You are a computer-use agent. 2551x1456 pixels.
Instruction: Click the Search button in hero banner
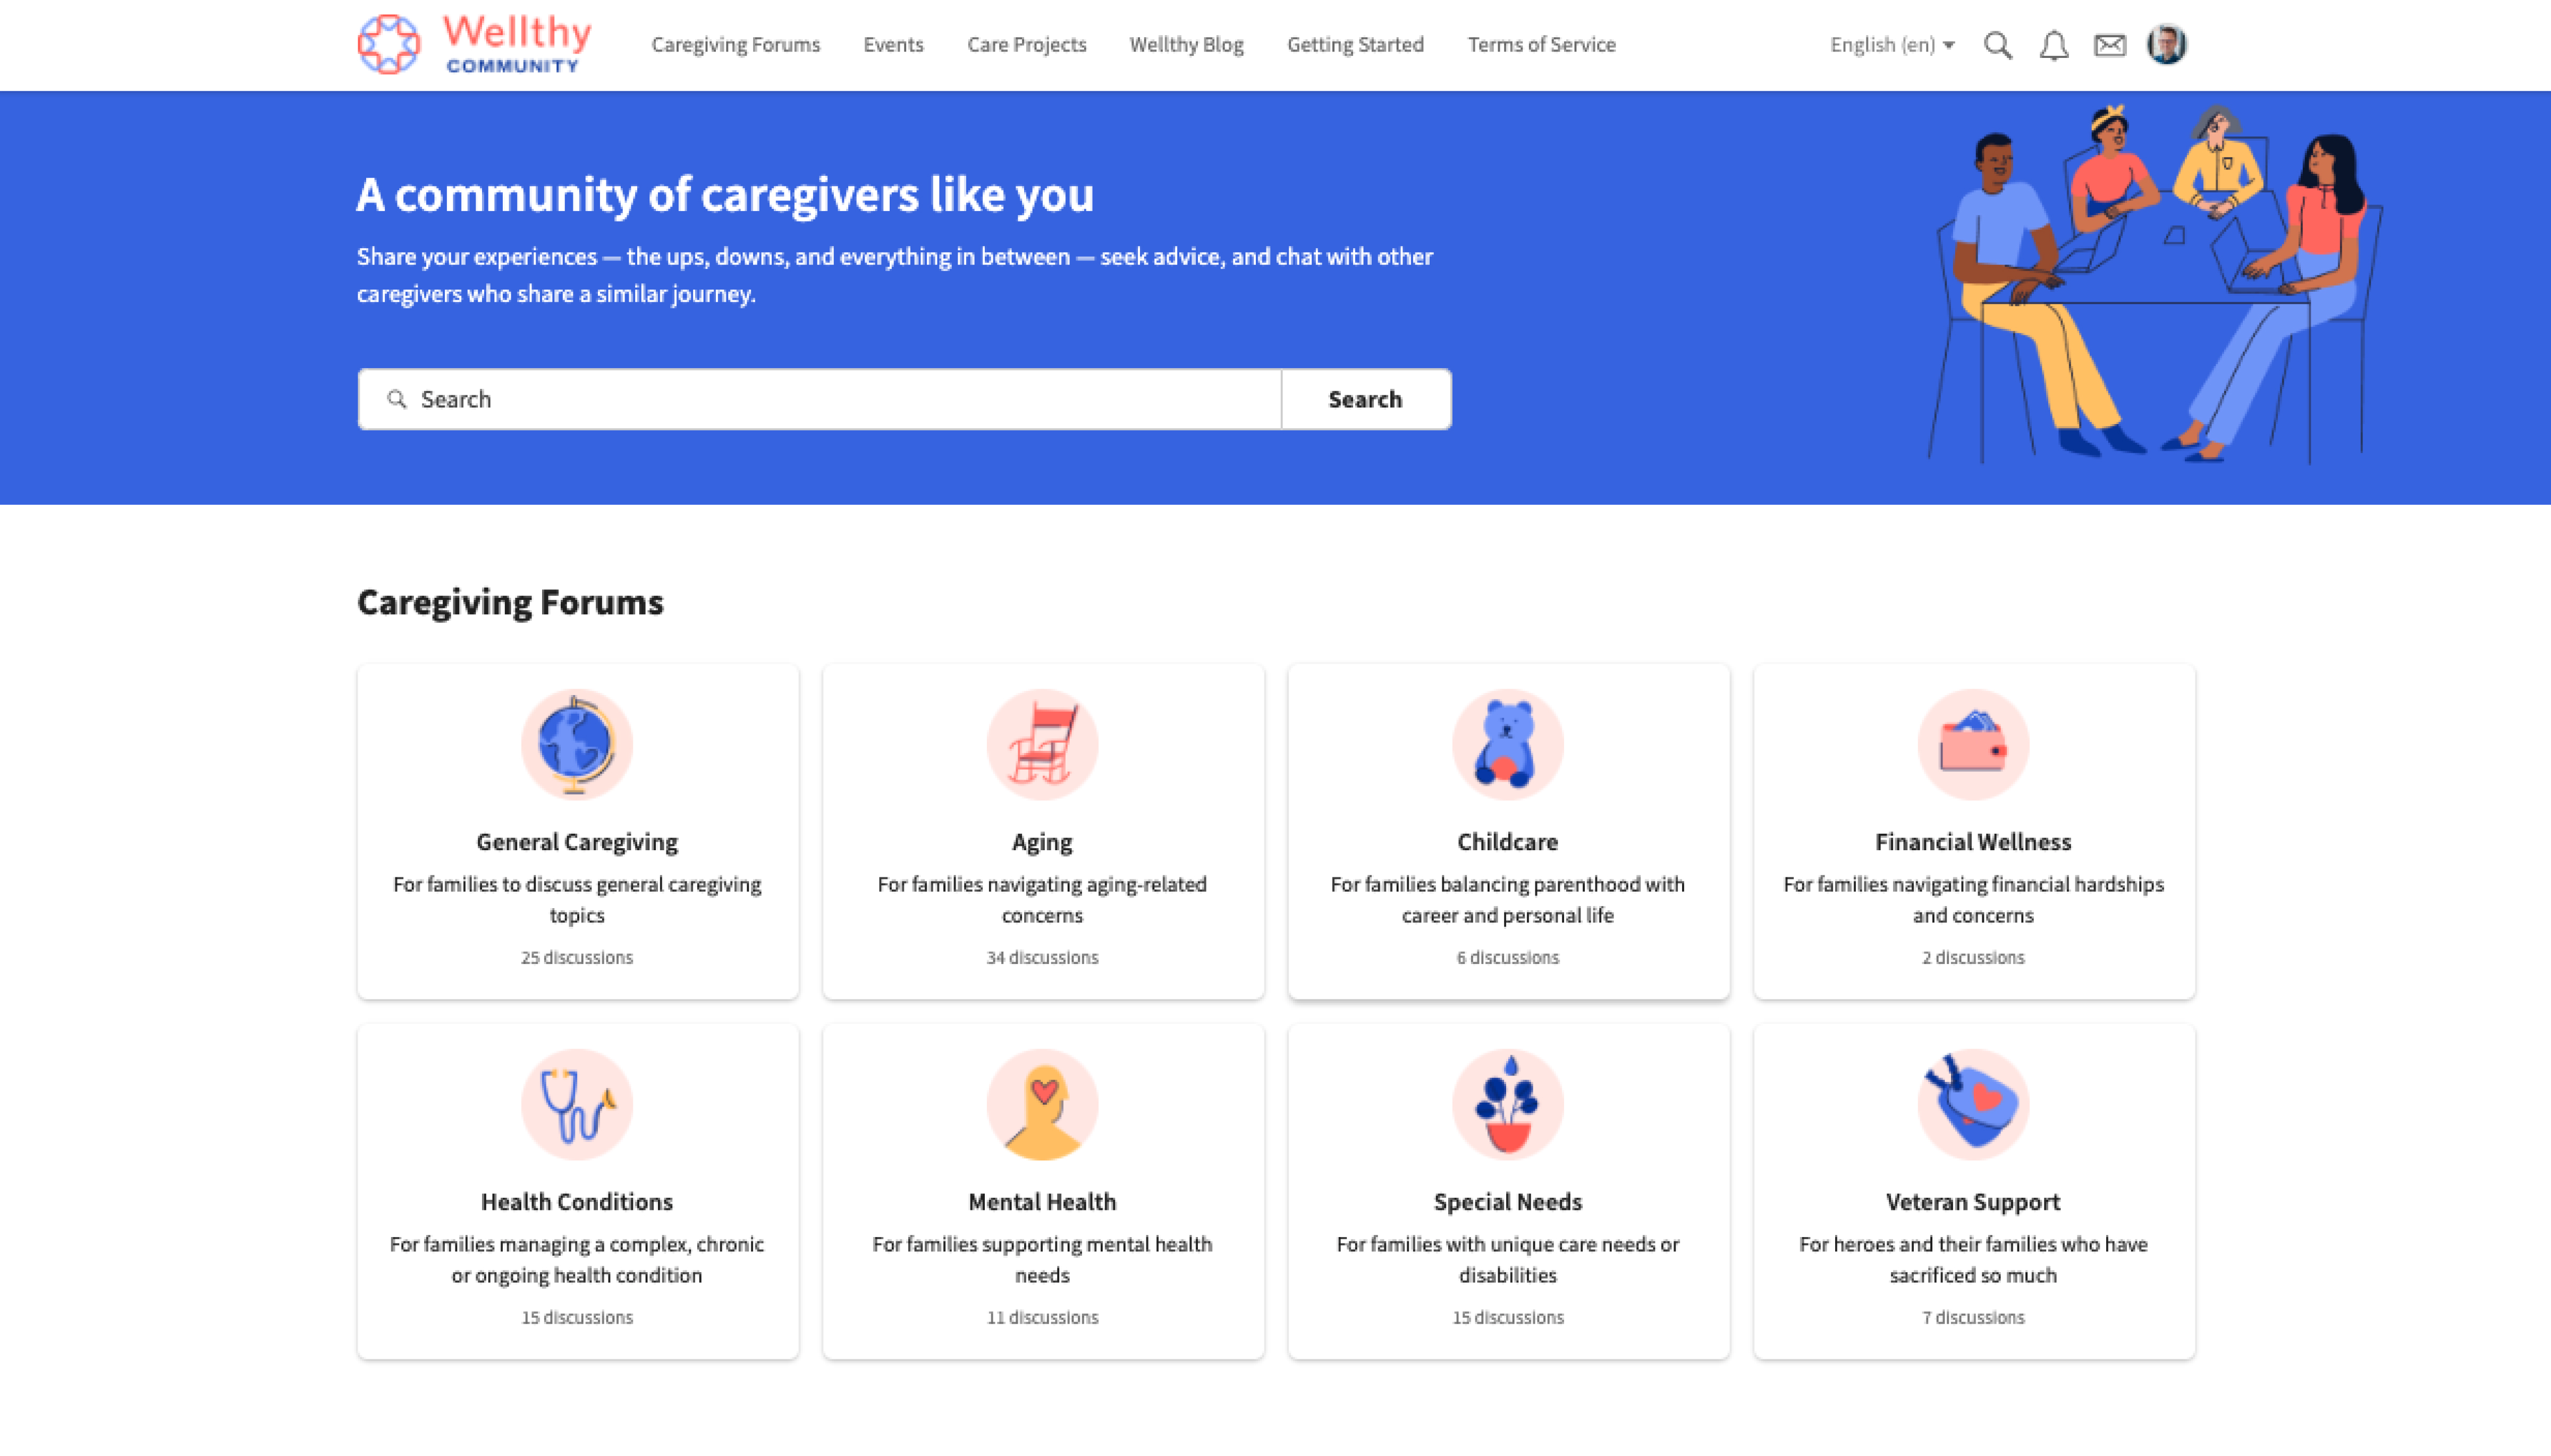(x=1365, y=397)
